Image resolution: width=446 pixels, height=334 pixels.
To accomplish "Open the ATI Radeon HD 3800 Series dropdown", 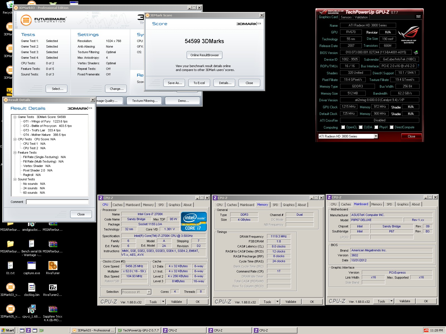I will 376,136.
